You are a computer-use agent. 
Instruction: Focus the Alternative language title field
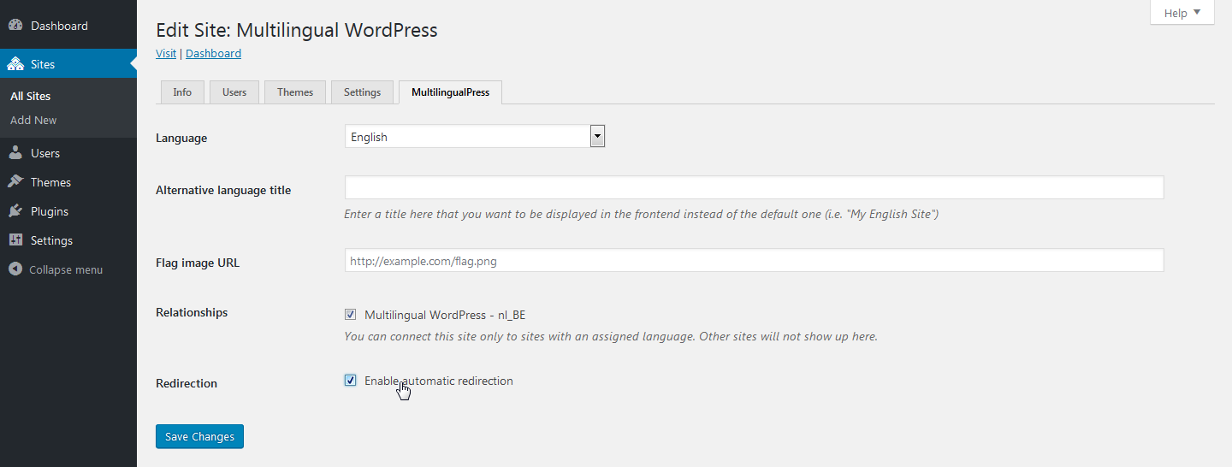coord(754,187)
